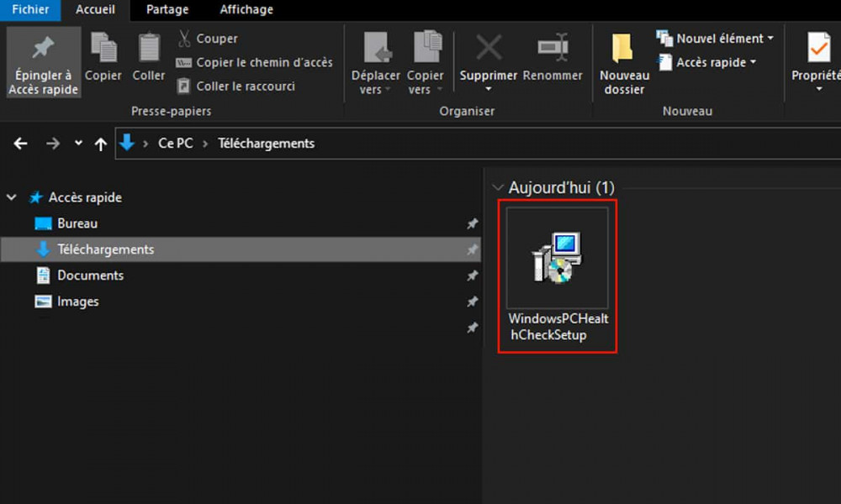Open Déplacer vers menu
The image size is (841, 504).
375,63
